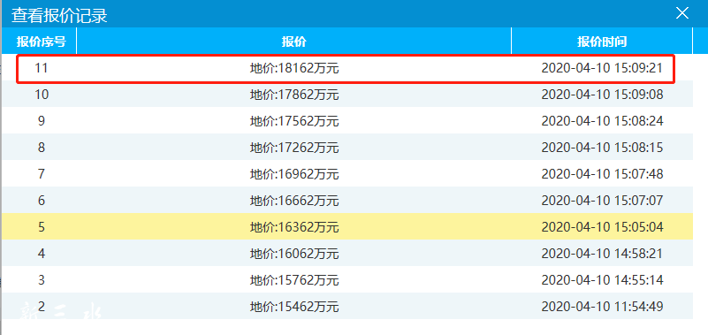Click the 查看报价记录 dialog title
Screen dimensions: 708x335
59,15
